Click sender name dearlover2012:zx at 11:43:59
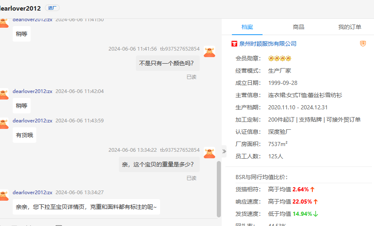The height and width of the screenshot is (226, 374). coord(32,121)
